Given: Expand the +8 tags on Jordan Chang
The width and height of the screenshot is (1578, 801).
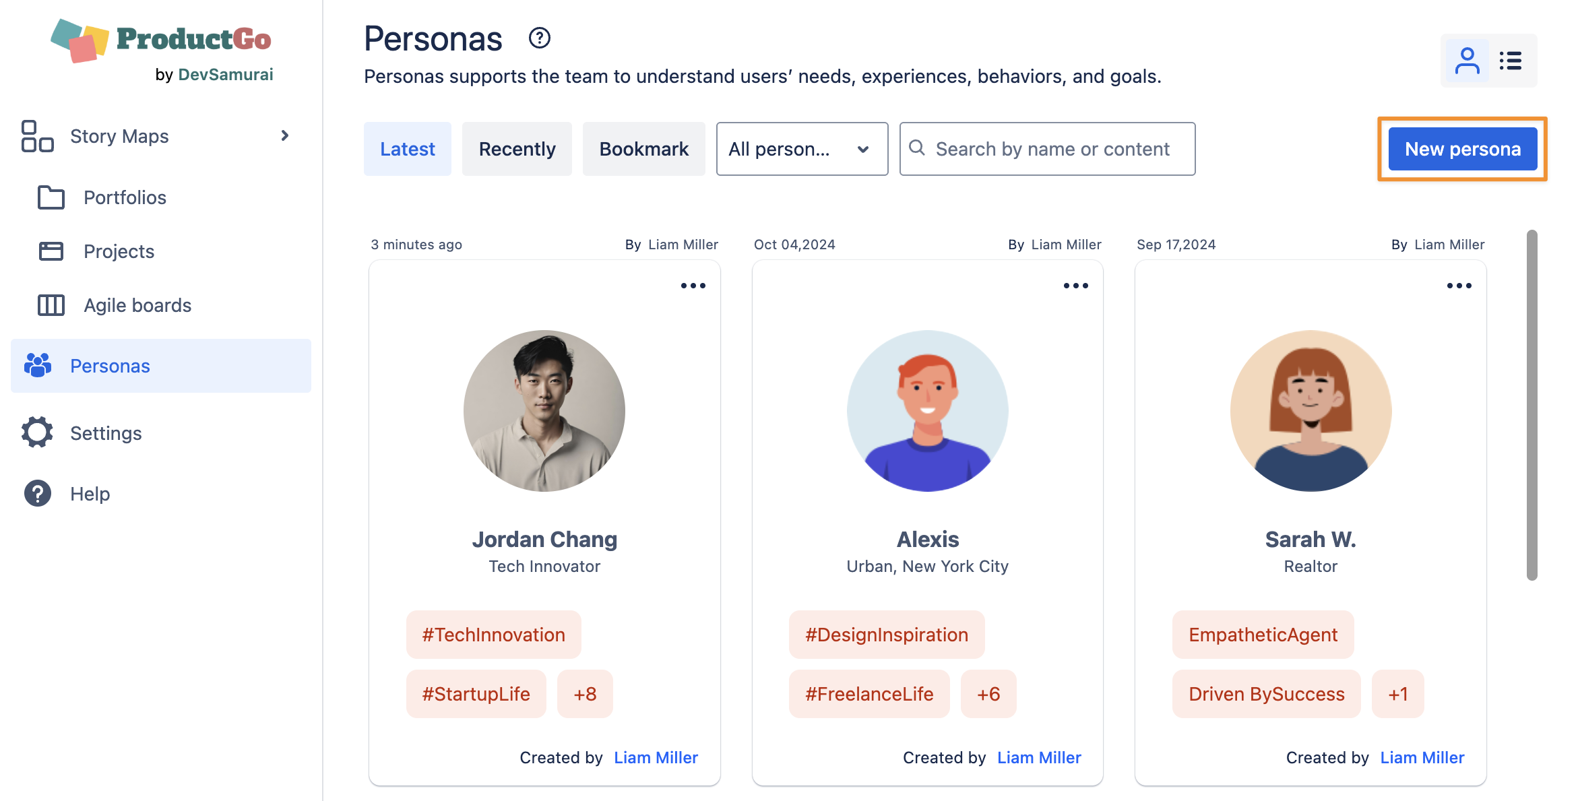Looking at the screenshot, I should (585, 694).
